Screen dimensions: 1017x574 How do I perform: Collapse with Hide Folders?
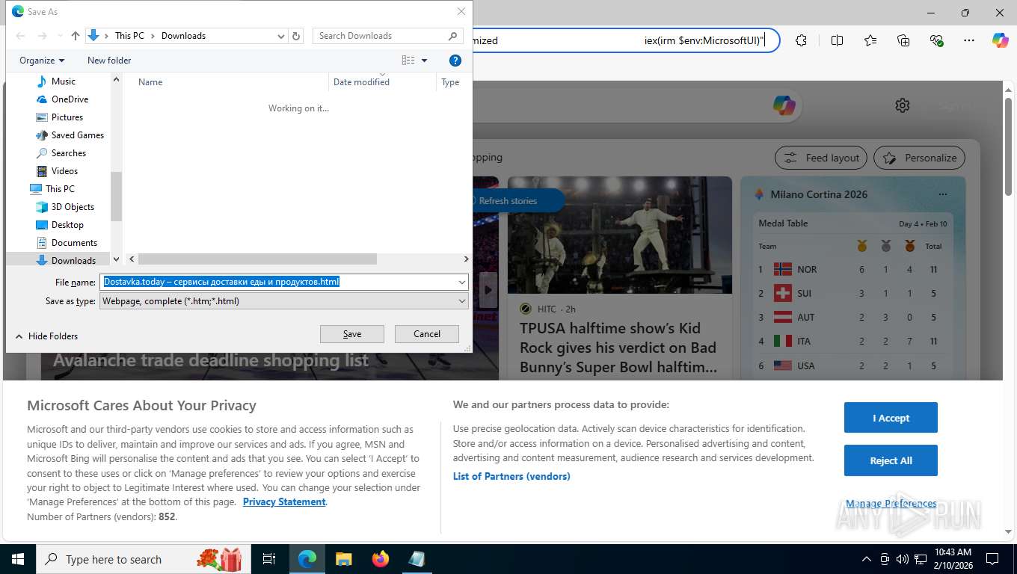point(46,336)
